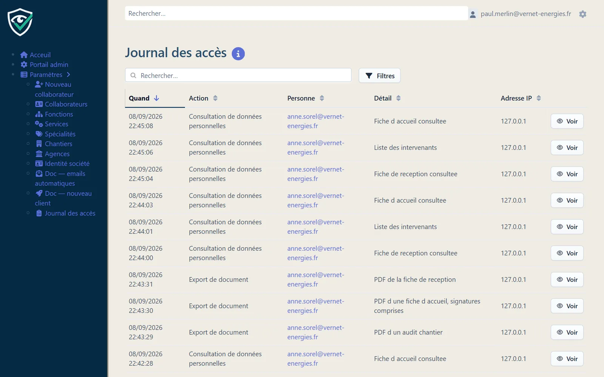Sort the table by Détail column
Screen dimensions: 604x377
pos(387,98)
